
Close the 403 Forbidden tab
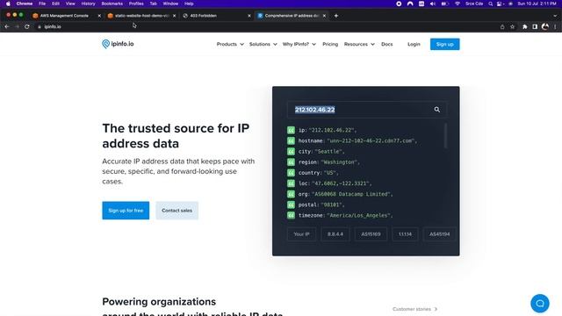249,16
